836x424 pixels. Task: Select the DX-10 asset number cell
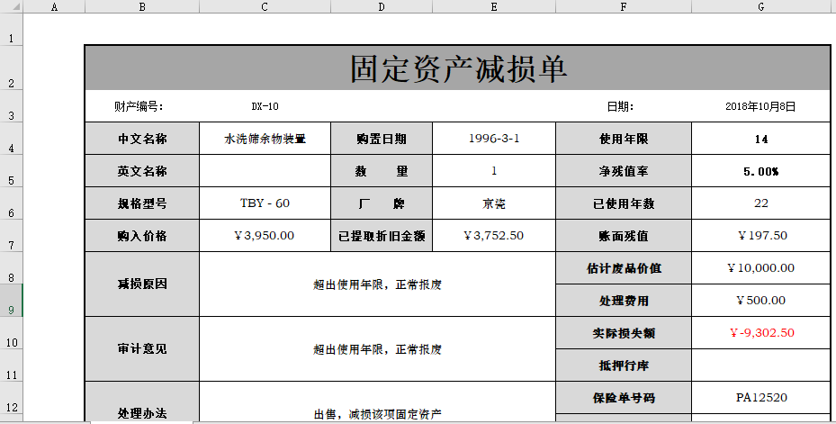point(265,106)
